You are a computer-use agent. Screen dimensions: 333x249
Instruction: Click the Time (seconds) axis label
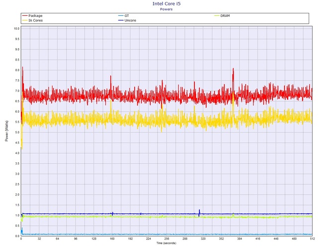click(x=166, y=243)
